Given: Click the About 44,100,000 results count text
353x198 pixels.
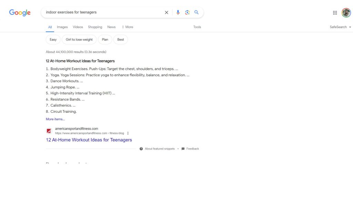Looking at the screenshot, I should (x=76, y=52).
